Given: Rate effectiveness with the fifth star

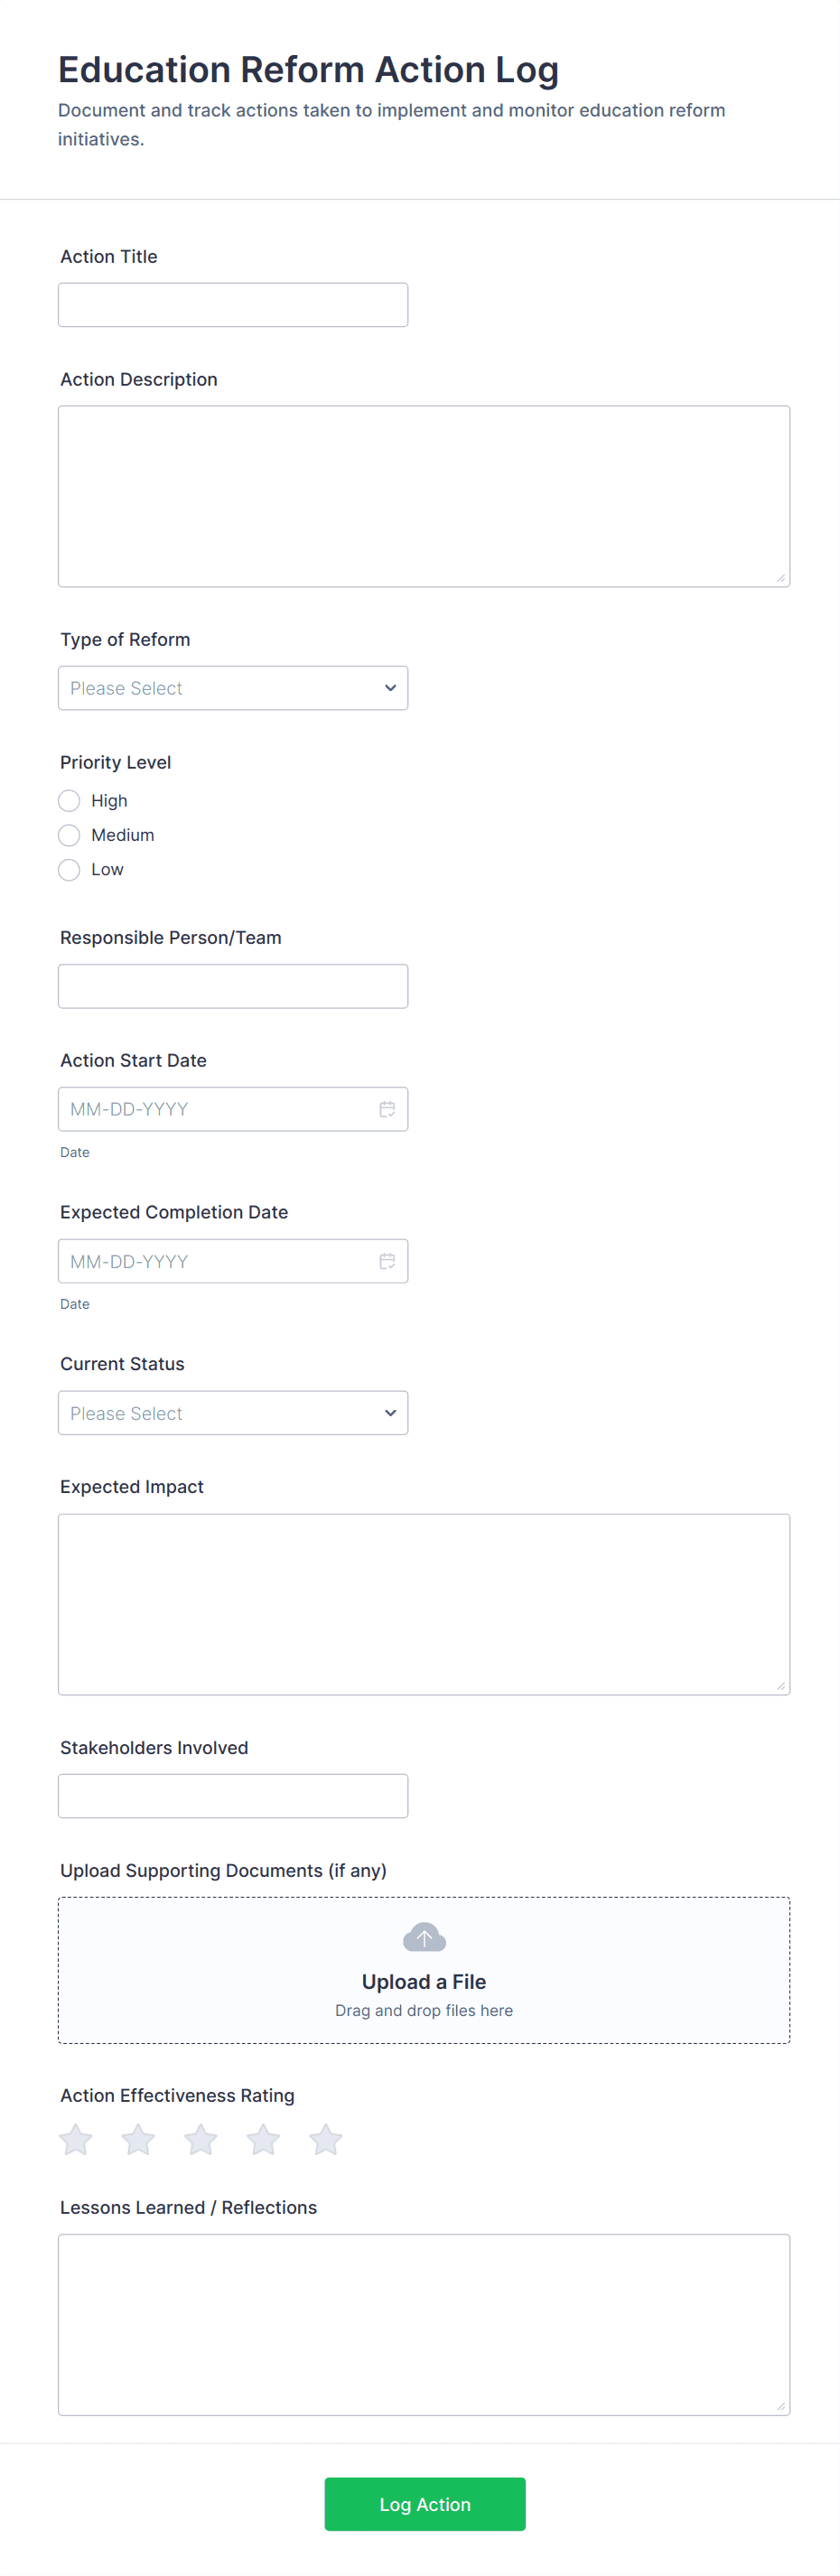Looking at the screenshot, I should (x=326, y=2140).
